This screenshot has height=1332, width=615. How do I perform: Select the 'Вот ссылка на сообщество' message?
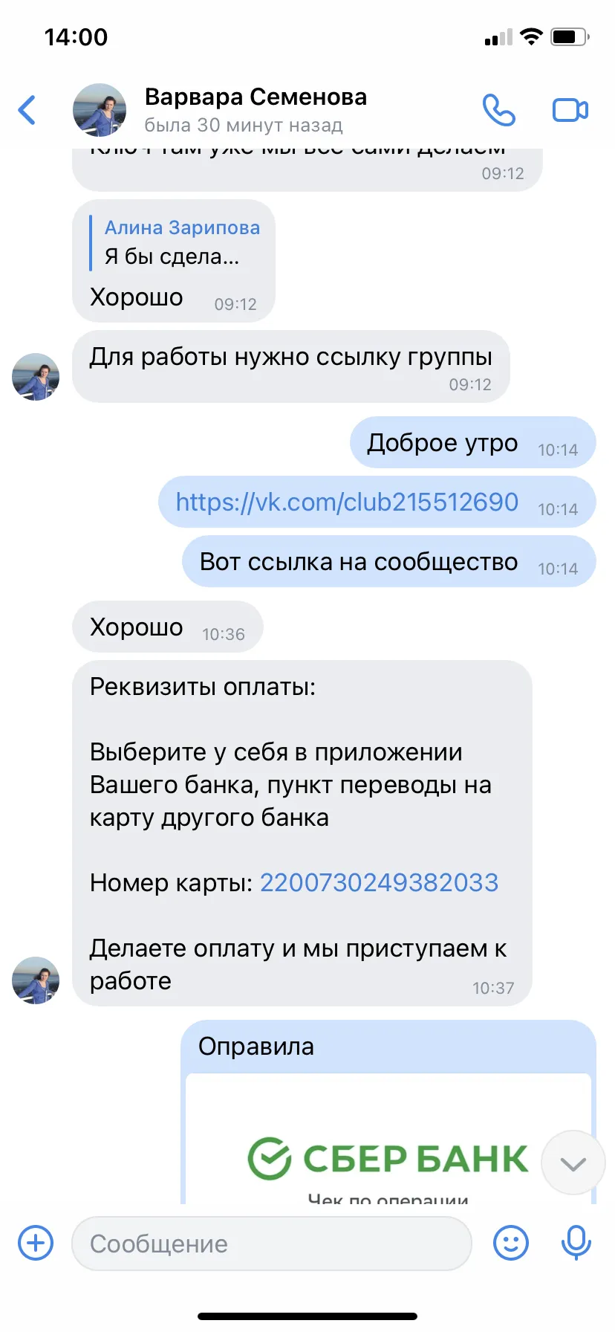tap(389, 562)
